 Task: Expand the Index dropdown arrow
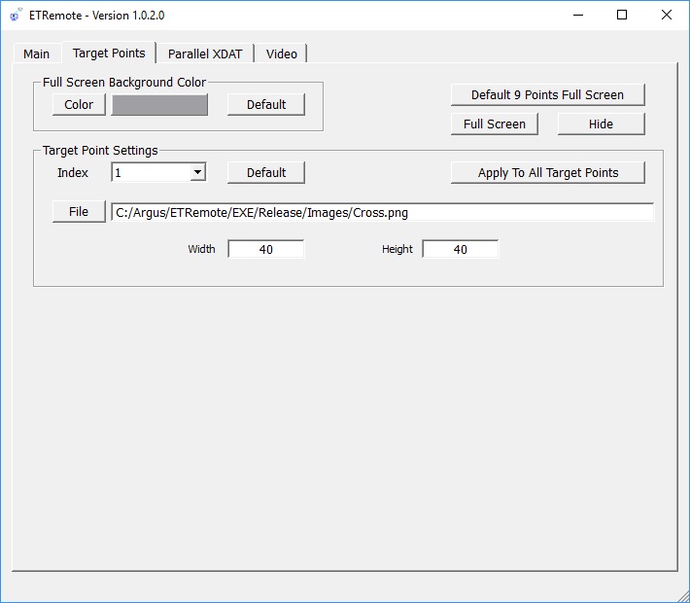coord(198,172)
